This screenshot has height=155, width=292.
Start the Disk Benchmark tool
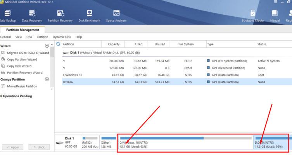tap(90, 16)
